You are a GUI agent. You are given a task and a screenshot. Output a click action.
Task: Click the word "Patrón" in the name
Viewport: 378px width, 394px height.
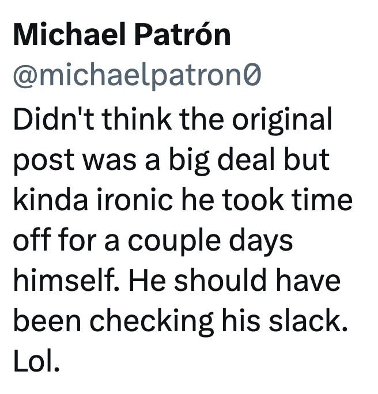183,36
